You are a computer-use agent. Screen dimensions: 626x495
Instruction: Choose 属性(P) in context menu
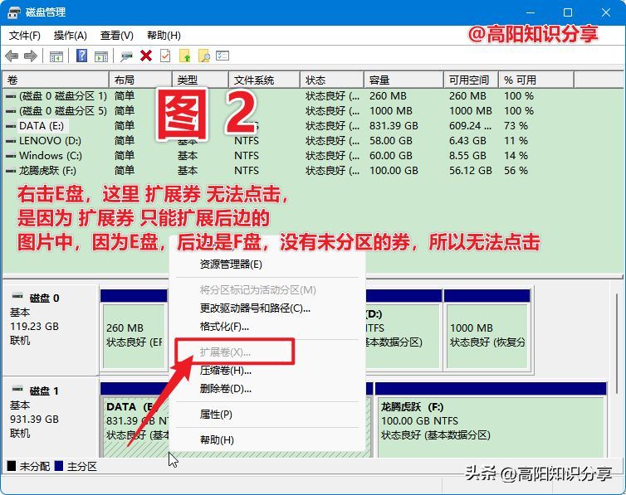point(267,415)
